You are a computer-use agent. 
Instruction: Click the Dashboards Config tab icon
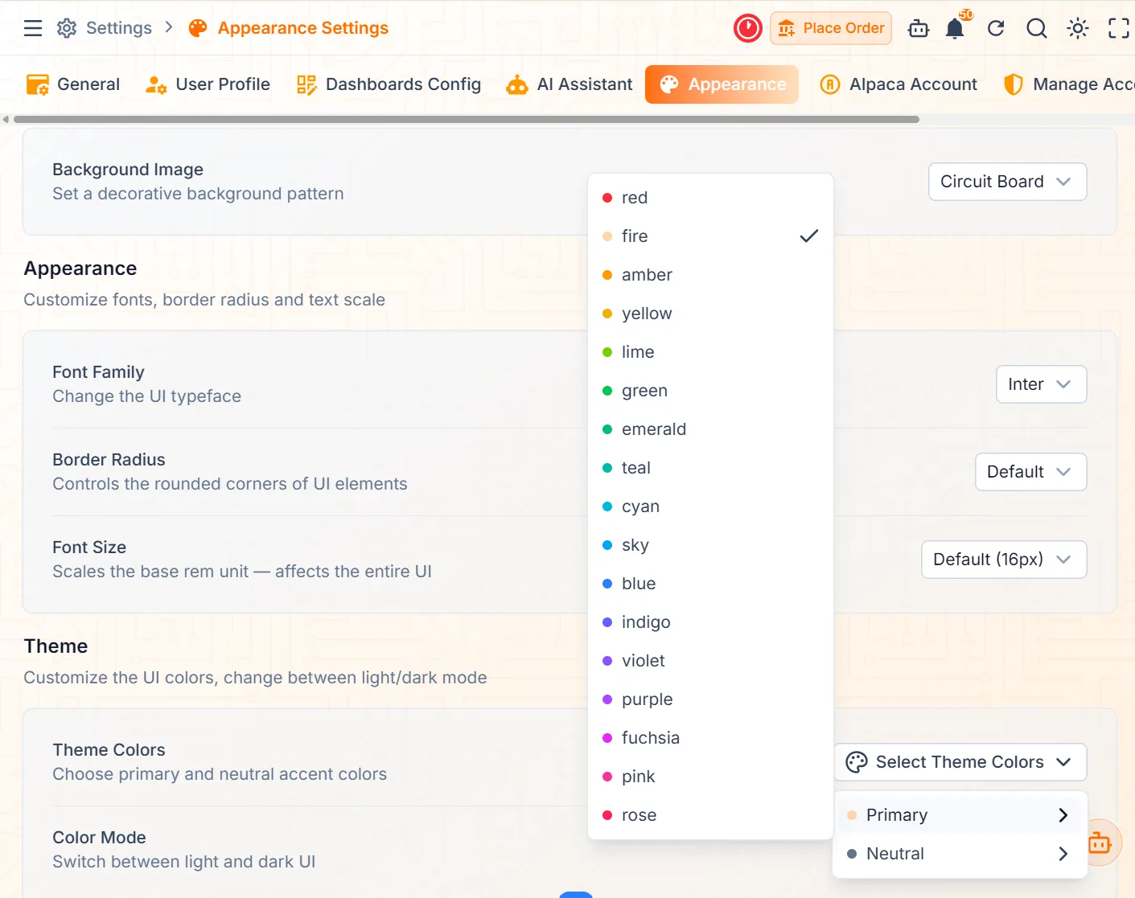(x=306, y=84)
